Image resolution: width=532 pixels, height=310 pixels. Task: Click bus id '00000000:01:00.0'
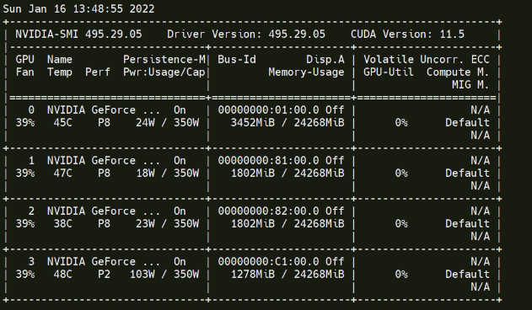268,110
